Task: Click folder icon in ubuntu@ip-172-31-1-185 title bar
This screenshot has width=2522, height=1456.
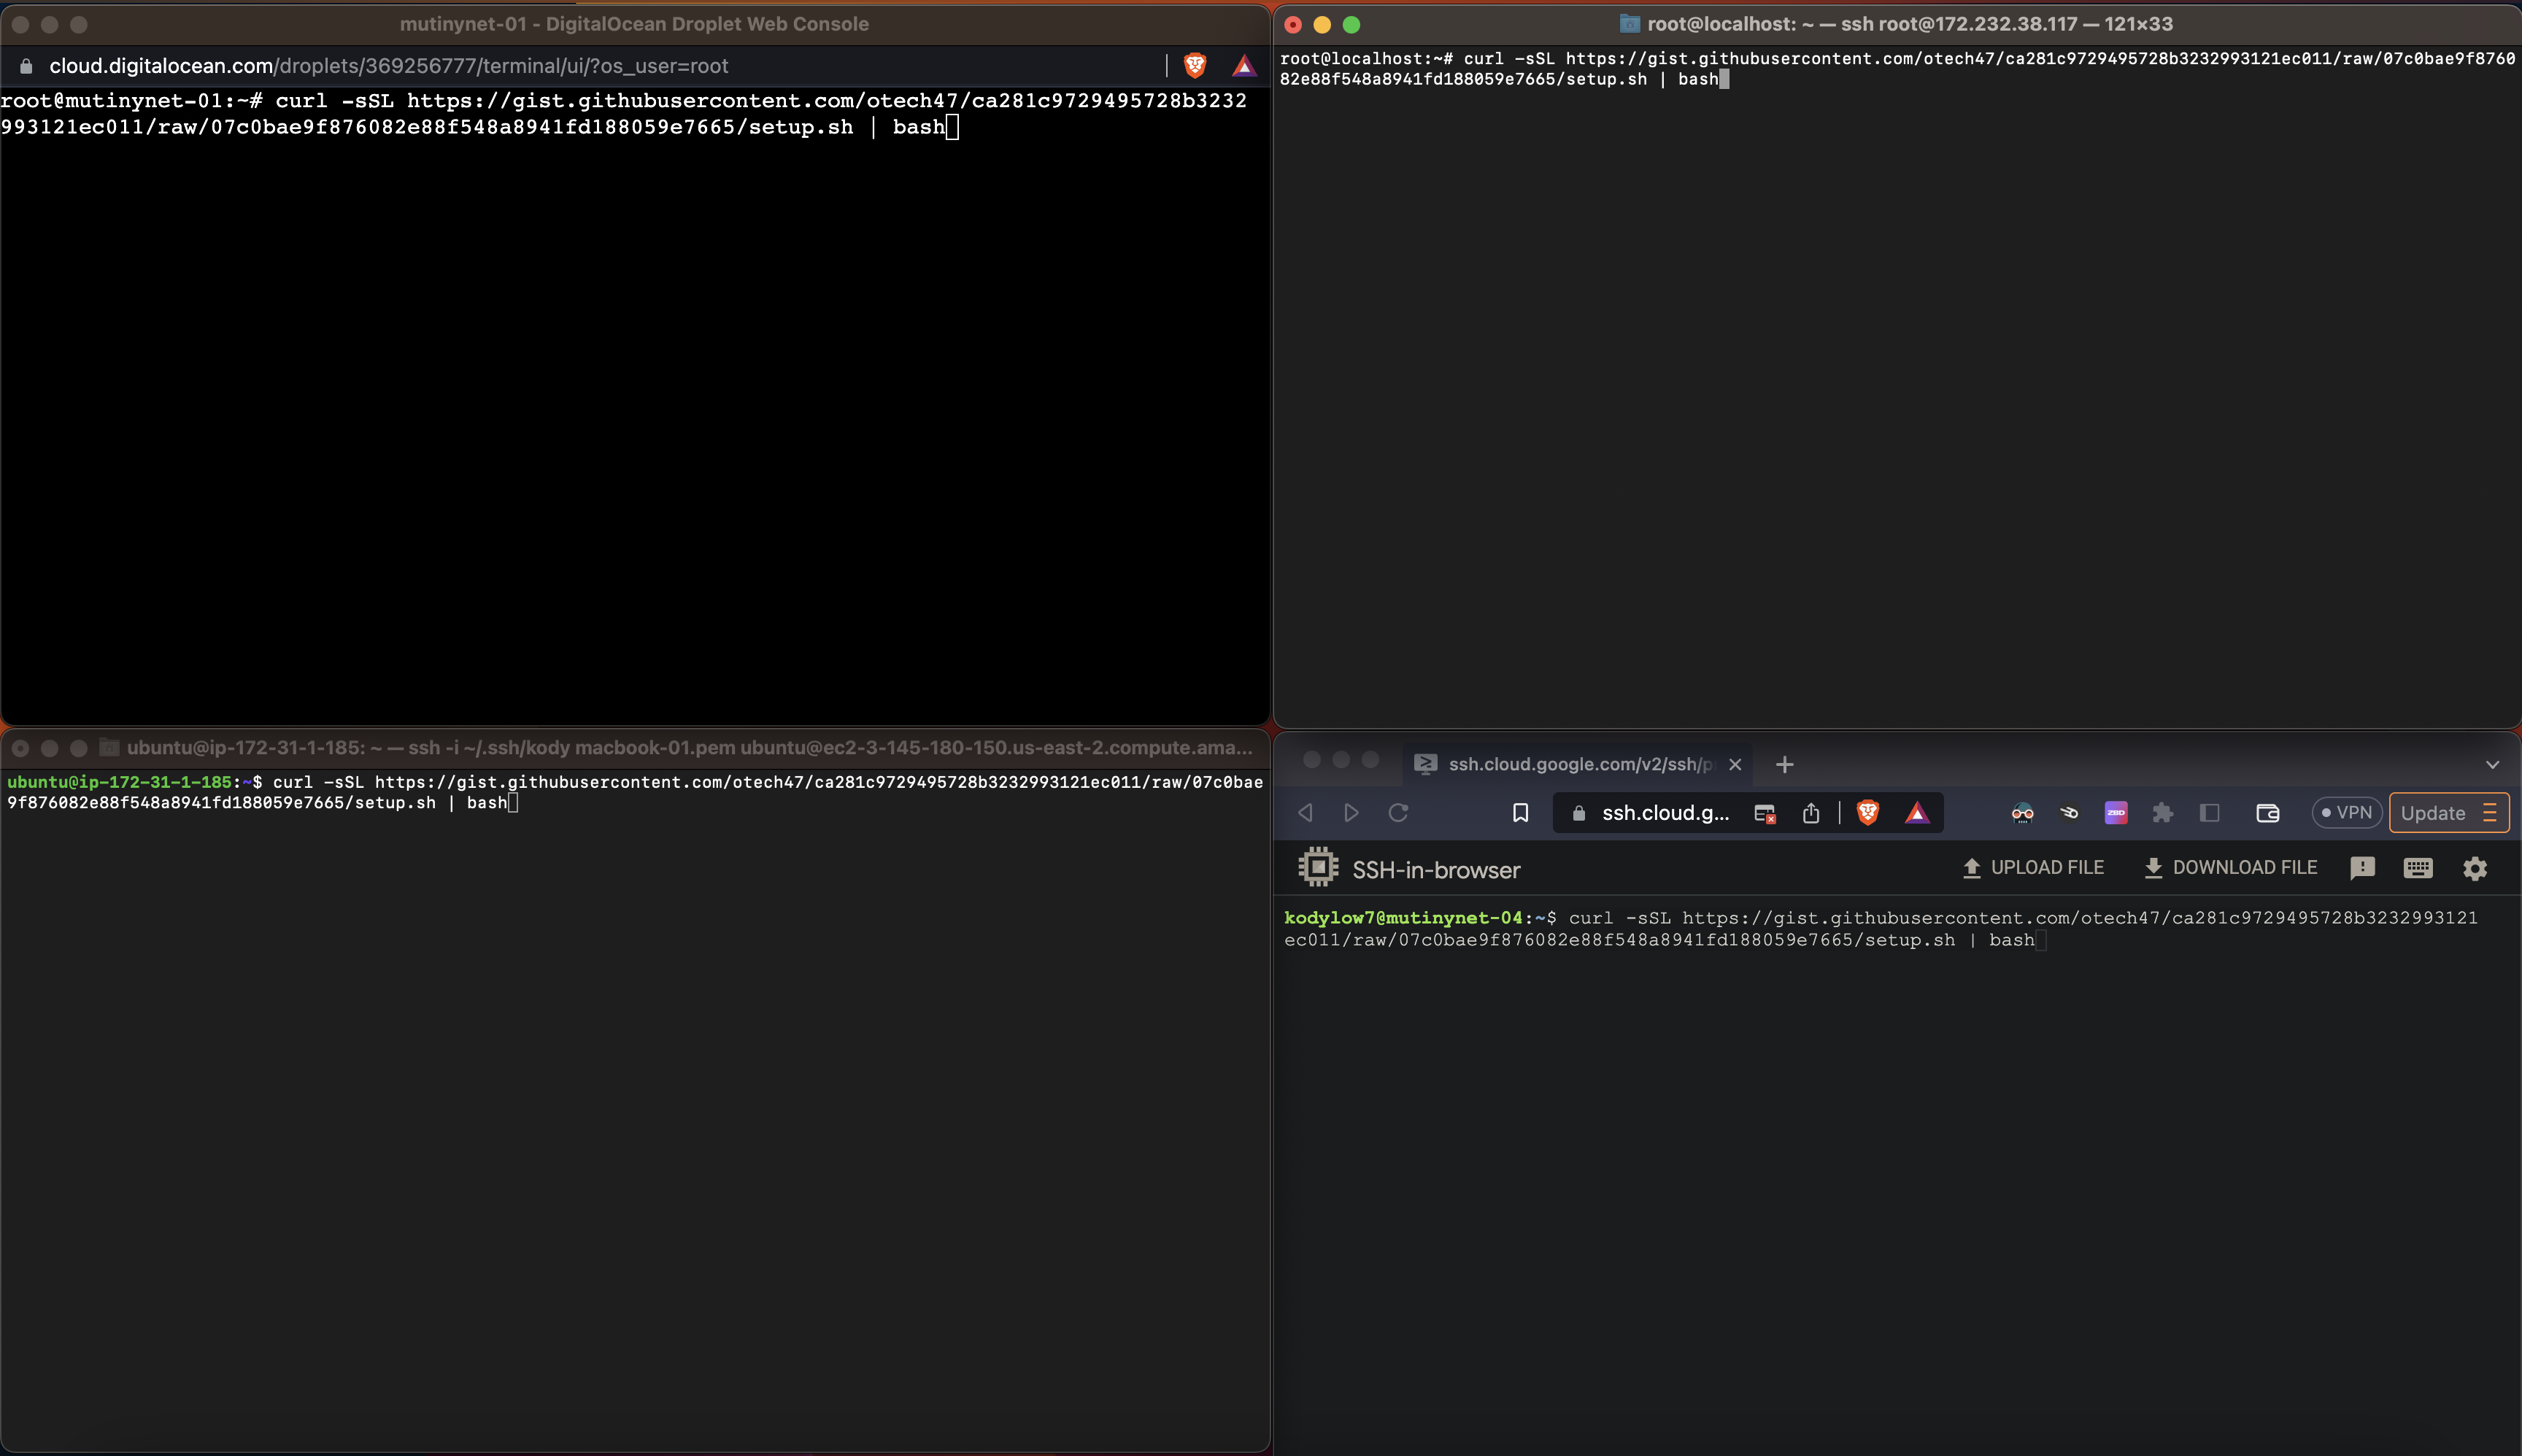Action: 109,747
